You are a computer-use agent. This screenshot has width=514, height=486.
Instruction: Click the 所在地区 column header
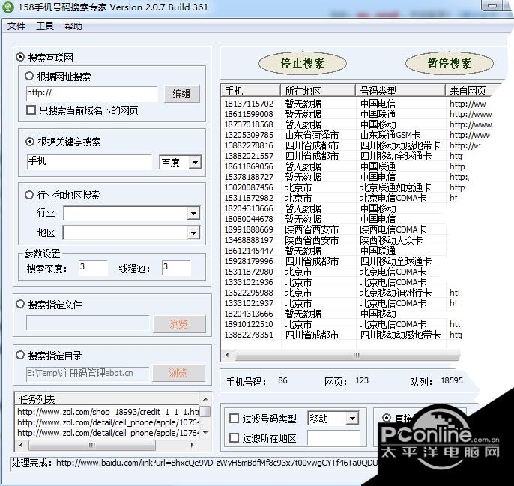pyautogui.click(x=318, y=90)
